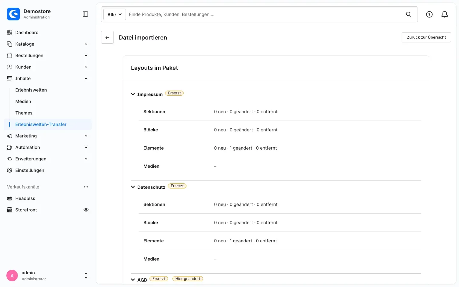Collapse the sidebar with the panel icon
Viewport: 459px width, 287px height.
pyautogui.click(x=85, y=14)
